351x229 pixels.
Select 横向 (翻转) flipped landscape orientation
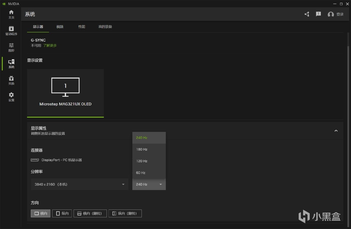pyautogui.click(x=90, y=213)
